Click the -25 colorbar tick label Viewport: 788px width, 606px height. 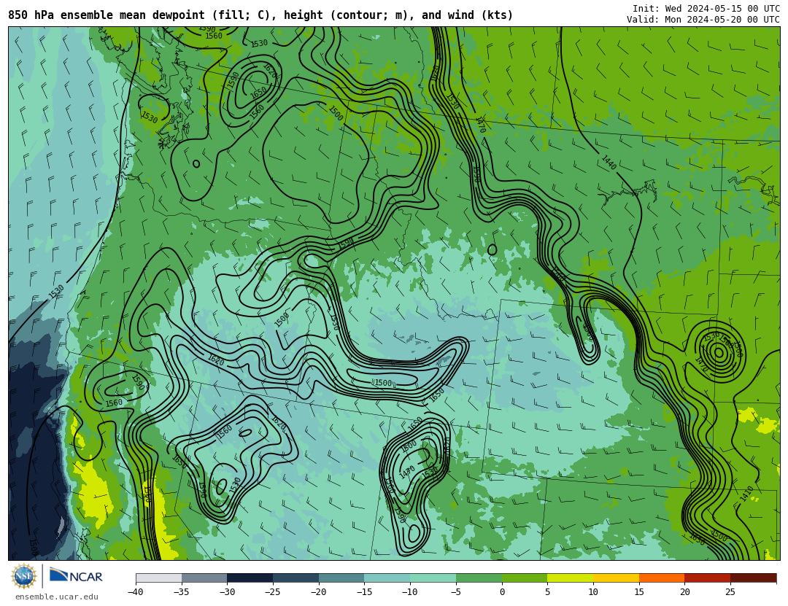coord(272,592)
